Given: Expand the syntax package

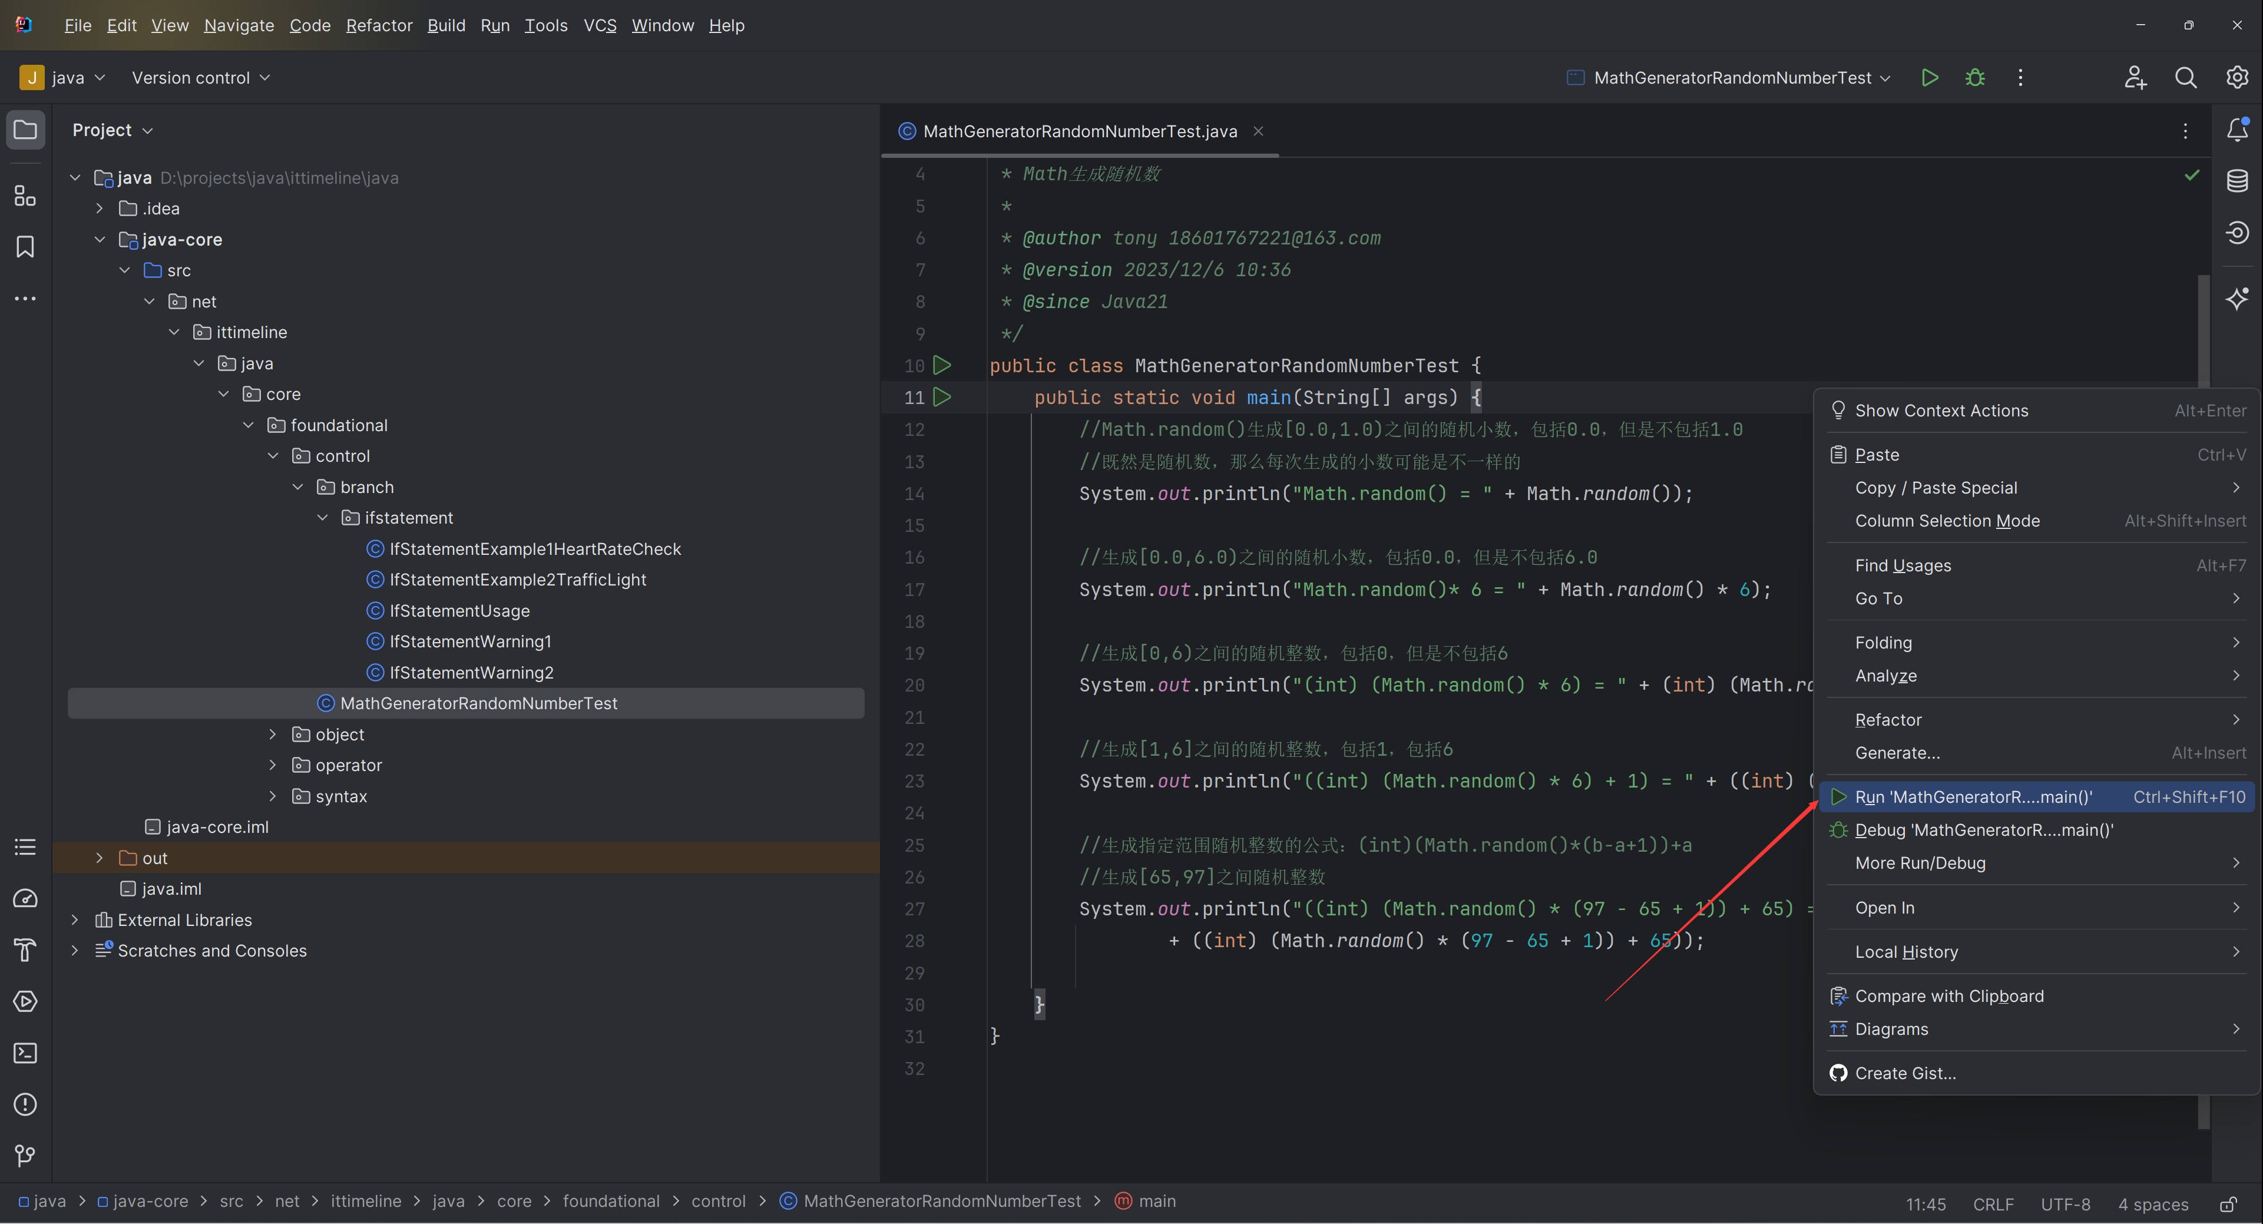Looking at the screenshot, I should [x=272, y=796].
